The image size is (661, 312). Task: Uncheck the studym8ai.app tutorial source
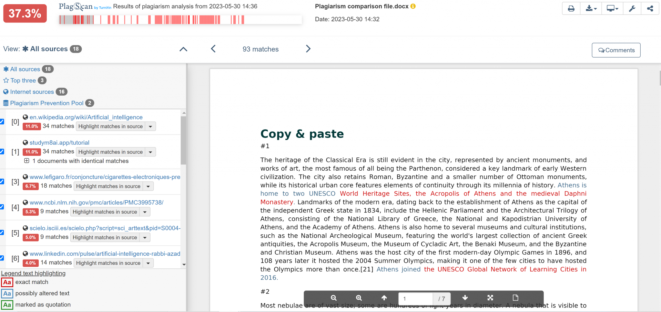click(2, 152)
